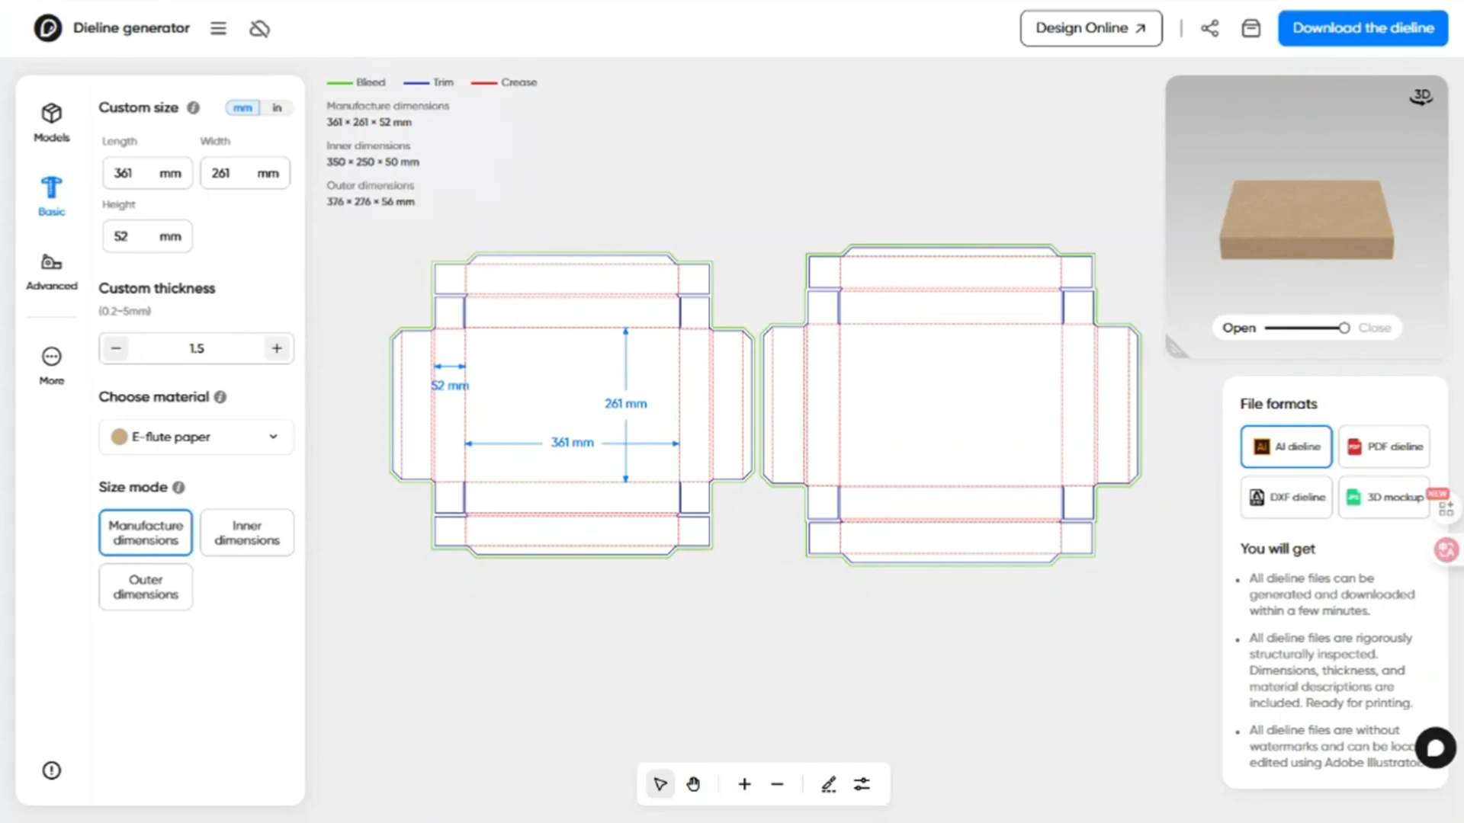Open the Models sidebar tab

51,122
